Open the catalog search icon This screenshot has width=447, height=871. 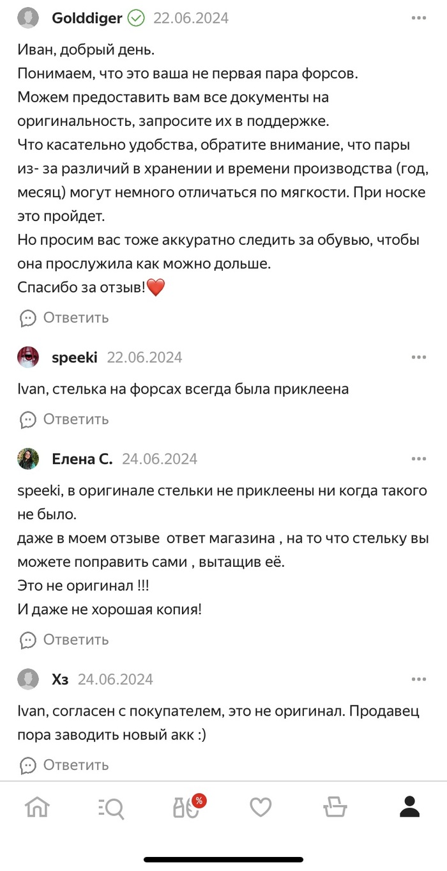pyautogui.click(x=112, y=807)
